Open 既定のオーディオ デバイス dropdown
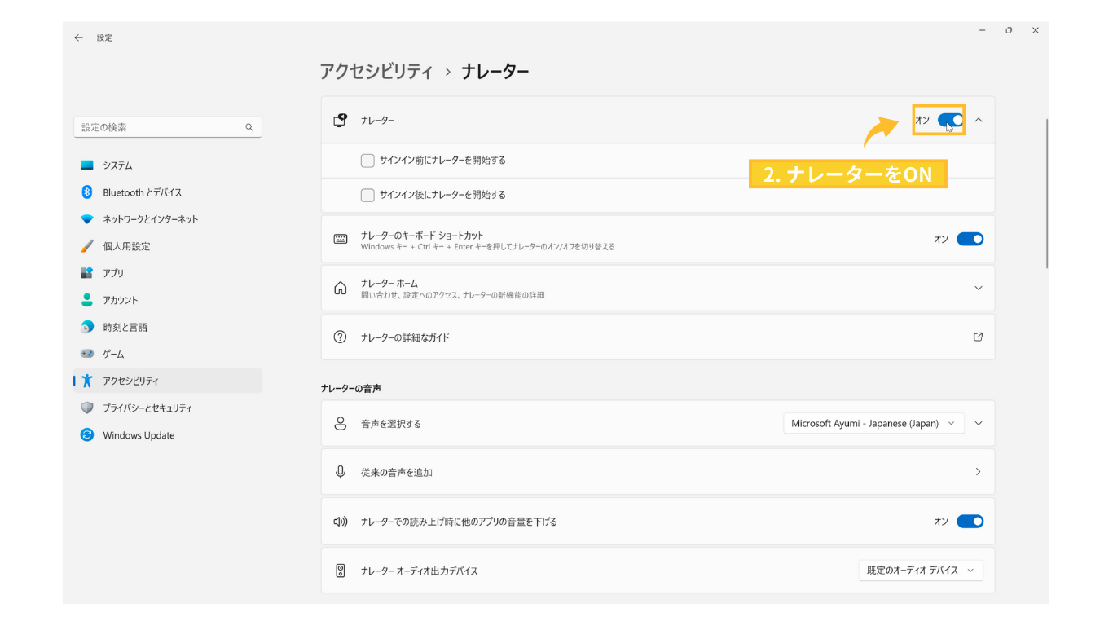 [921, 571]
